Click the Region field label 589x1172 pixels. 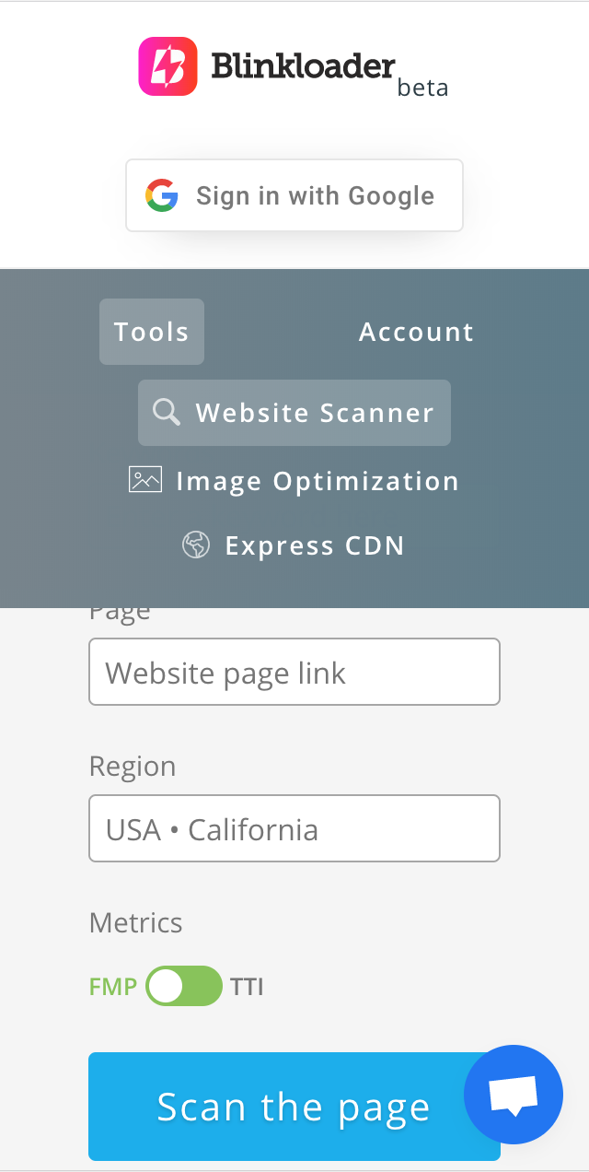tap(133, 767)
